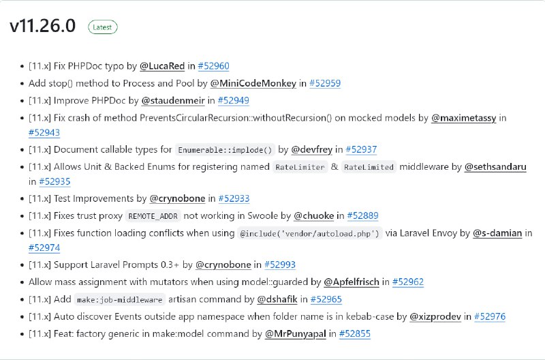545x360 pixels.
Task: Open pull request #52855 by MrPunyapal
Action: tap(354, 334)
